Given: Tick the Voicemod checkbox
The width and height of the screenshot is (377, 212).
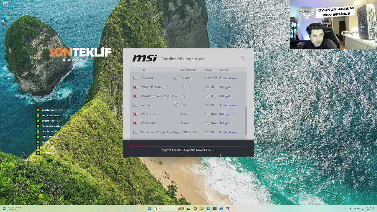Looking at the screenshot, I should [135, 105].
